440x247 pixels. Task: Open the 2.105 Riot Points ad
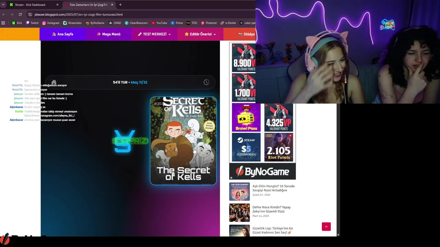[278, 147]
